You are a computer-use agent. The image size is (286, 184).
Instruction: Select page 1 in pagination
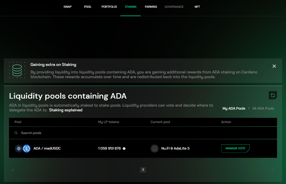point(143,170)
